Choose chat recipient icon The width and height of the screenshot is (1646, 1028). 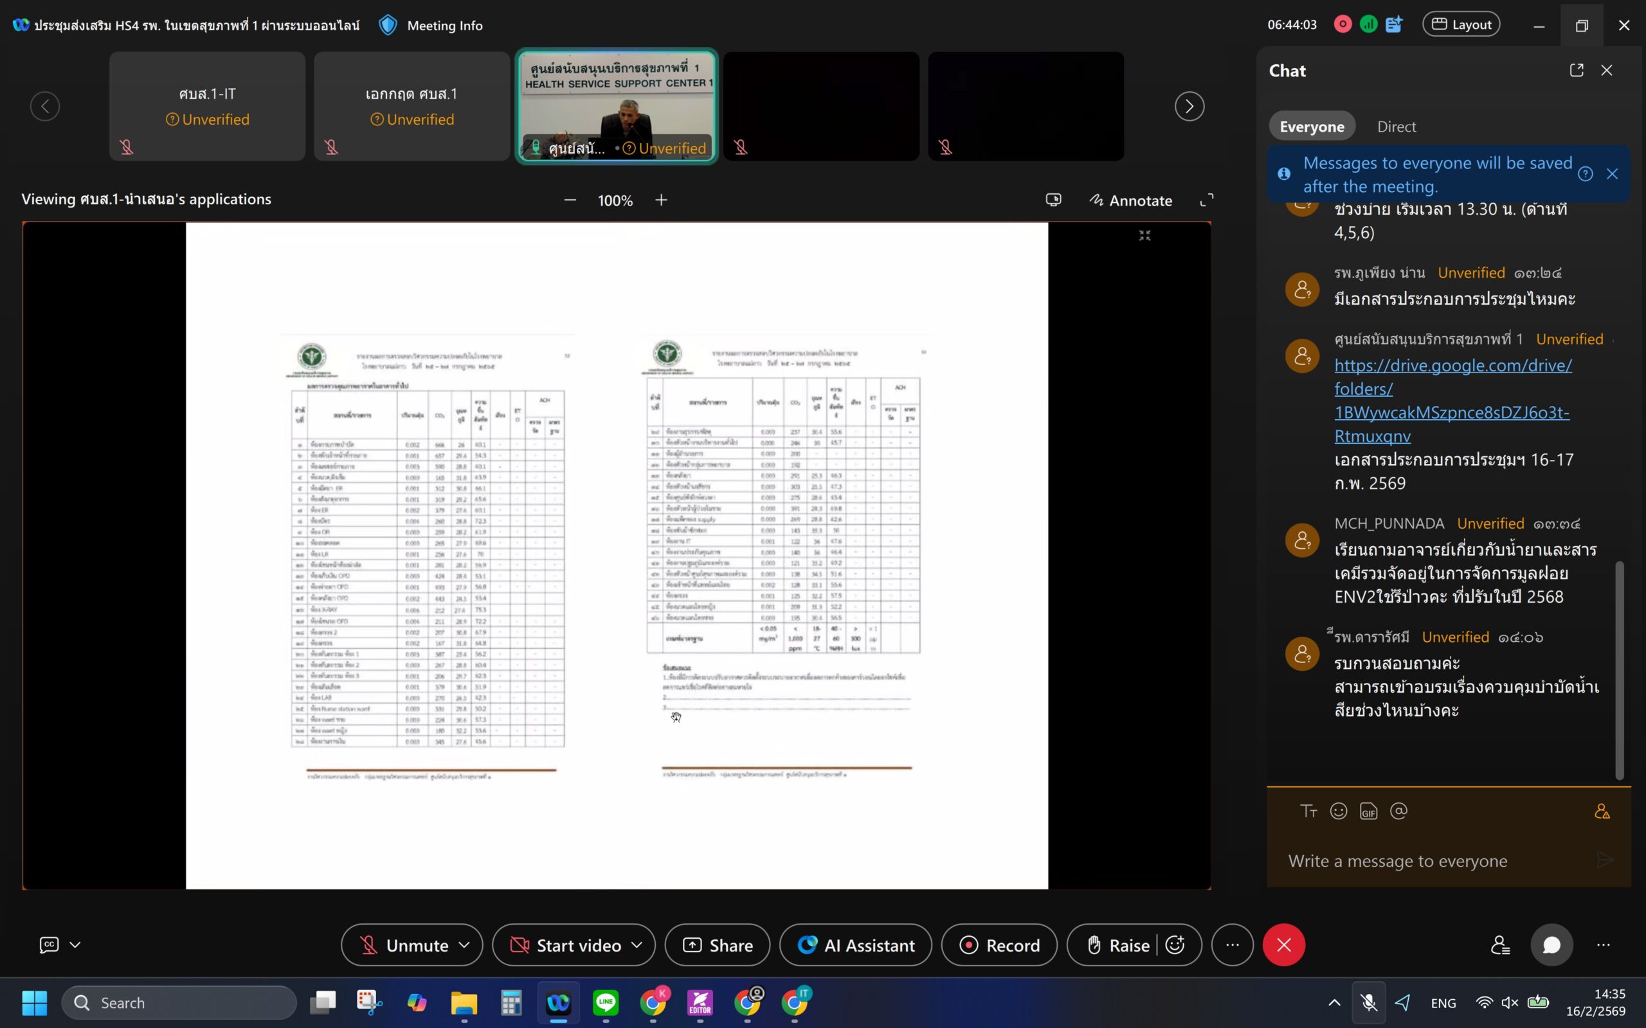coord(1602,811)
